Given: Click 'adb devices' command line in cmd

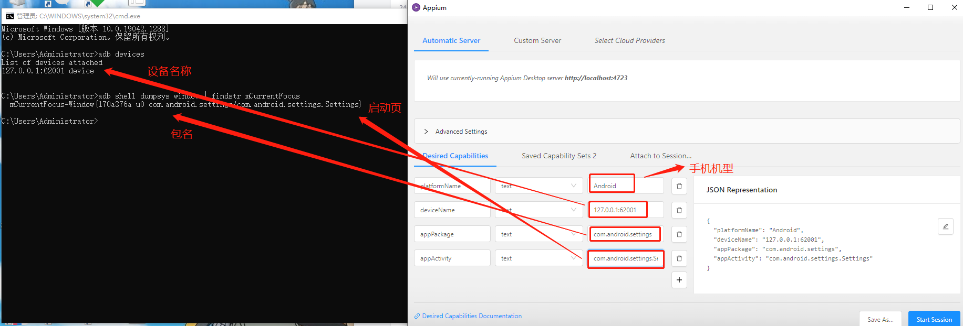Looking at the screenshot, I should tap(73, 54).
